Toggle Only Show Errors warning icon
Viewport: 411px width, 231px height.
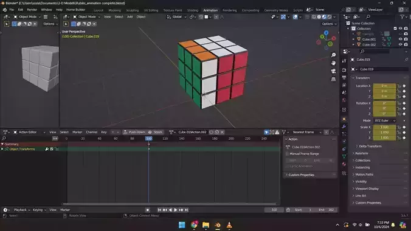[x=277, y=132]
